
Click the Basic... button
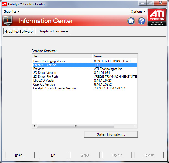[x=20, y=155]
